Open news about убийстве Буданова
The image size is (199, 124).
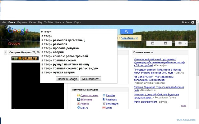click(x=156, y=96)
